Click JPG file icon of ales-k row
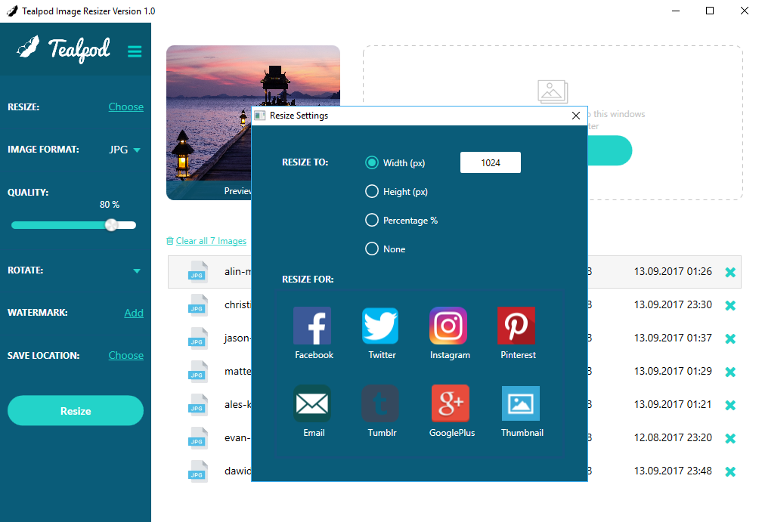762x522 pixels. [198, 404]
